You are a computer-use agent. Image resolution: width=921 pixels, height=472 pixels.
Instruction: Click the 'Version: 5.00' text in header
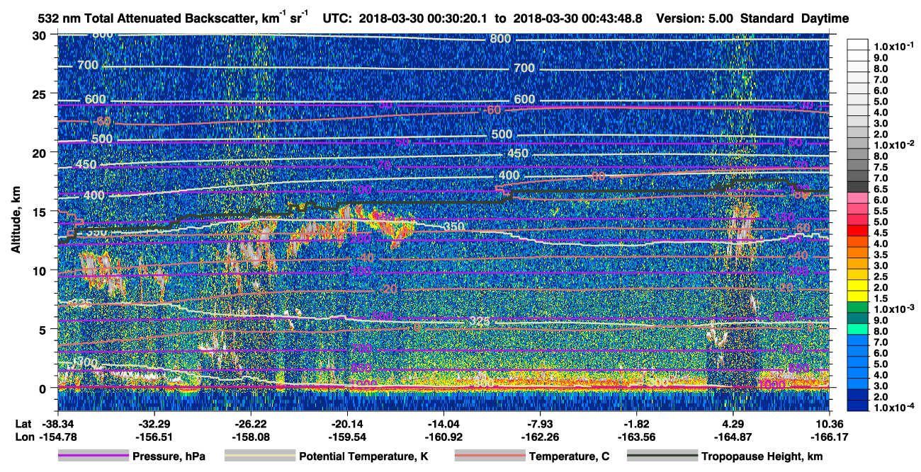click(x=695, y=18)
